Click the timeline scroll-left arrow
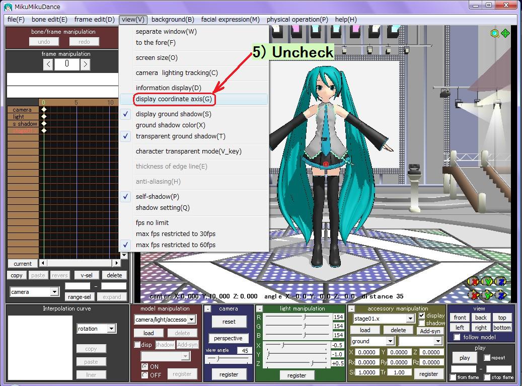Image resolution: width=522 pixels, height=386 pixels. tap(43, 263)
